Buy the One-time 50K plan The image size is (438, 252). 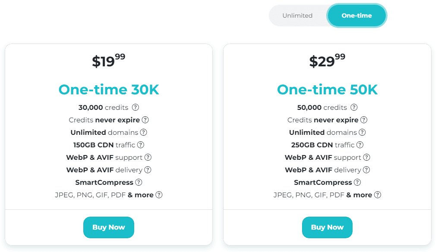pos(327,227)
